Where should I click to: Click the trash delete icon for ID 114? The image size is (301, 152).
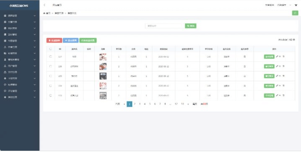[283, 86]
